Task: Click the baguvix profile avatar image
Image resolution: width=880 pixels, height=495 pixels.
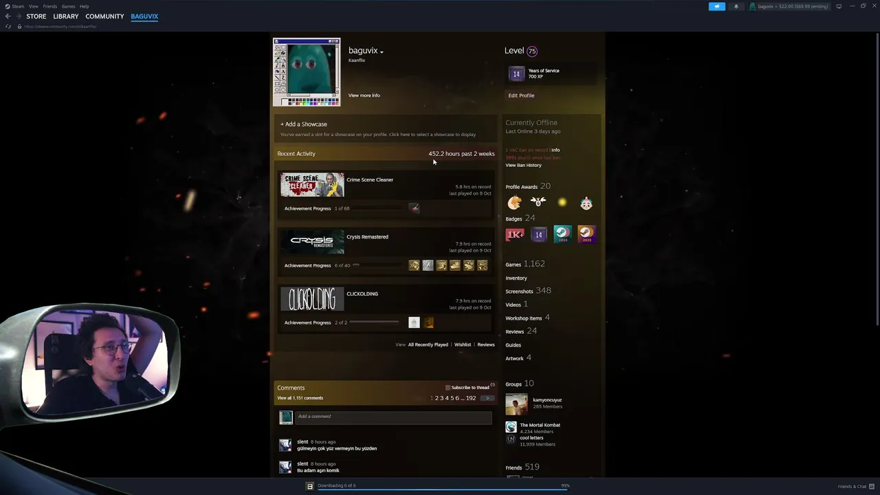Action: tap(307, 72)
